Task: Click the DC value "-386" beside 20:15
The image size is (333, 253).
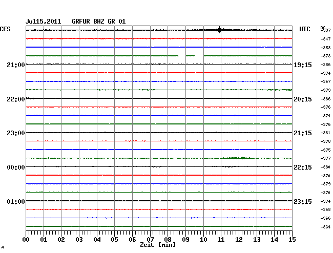Action: click(x=325, y=99)
